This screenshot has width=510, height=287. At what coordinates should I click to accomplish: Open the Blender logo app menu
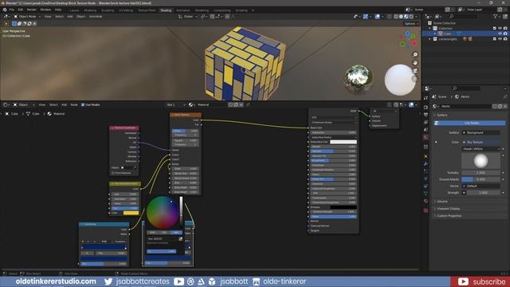[x=5, y=10]
